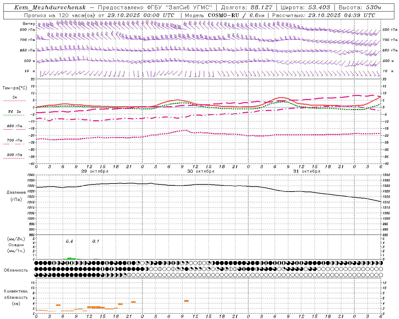Image resolution: width=399 pixels, height=319 pixels.
Task: Click the Облачность cloud cover label
Action: pyautogui.click(x=16, y=270)
